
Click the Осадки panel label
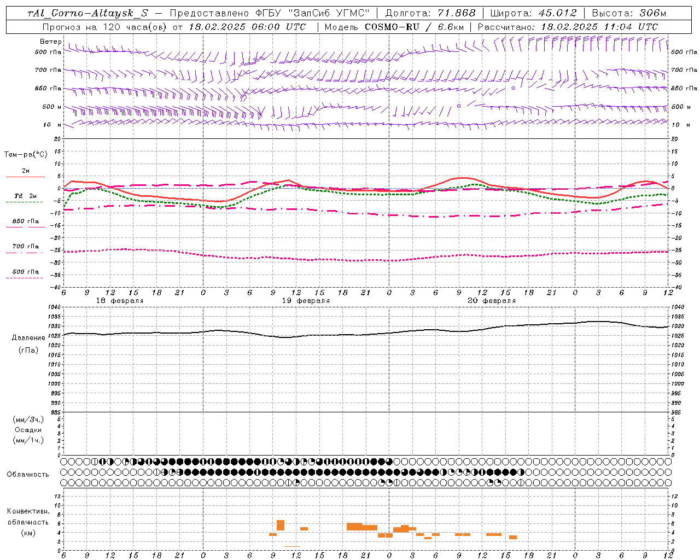point(28,430)
